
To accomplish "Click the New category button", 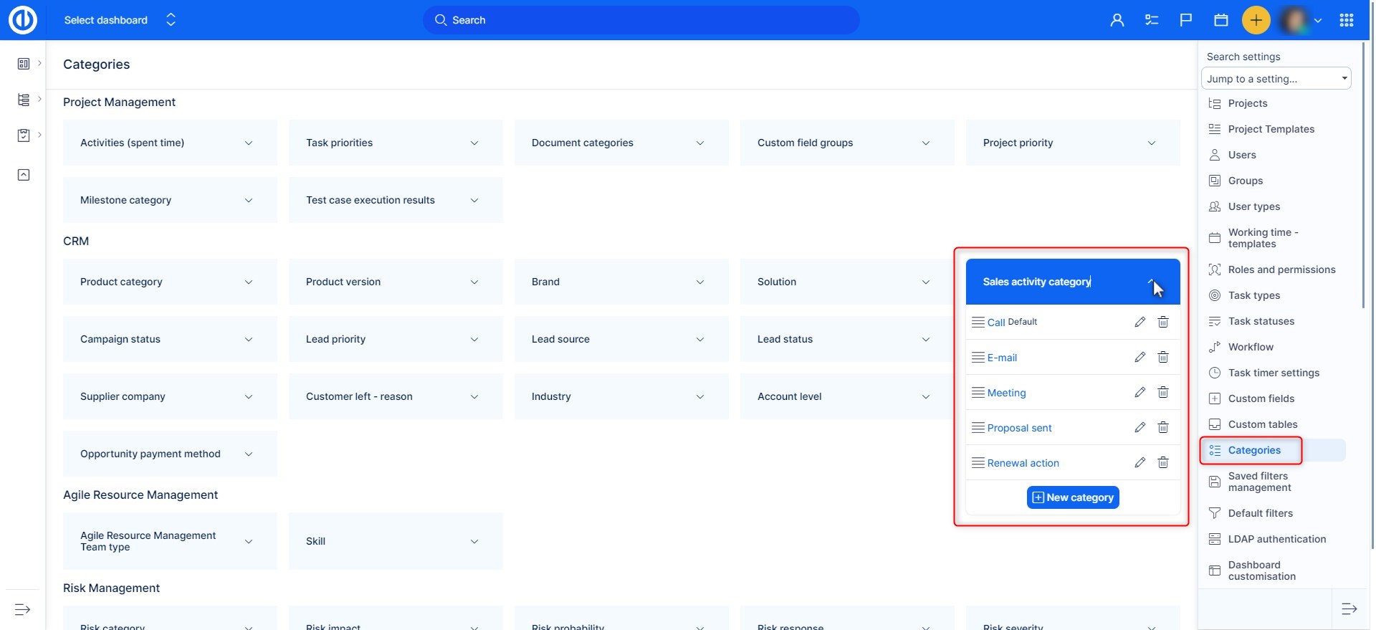I will pyautogui.click(x=1072, y=497).
